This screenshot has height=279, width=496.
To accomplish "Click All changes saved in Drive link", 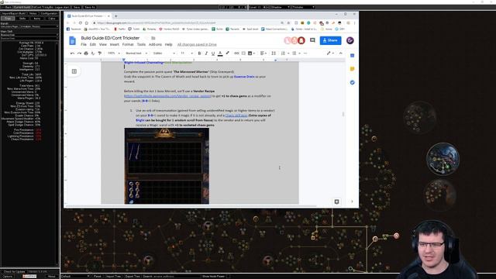I will coord(197,45).
